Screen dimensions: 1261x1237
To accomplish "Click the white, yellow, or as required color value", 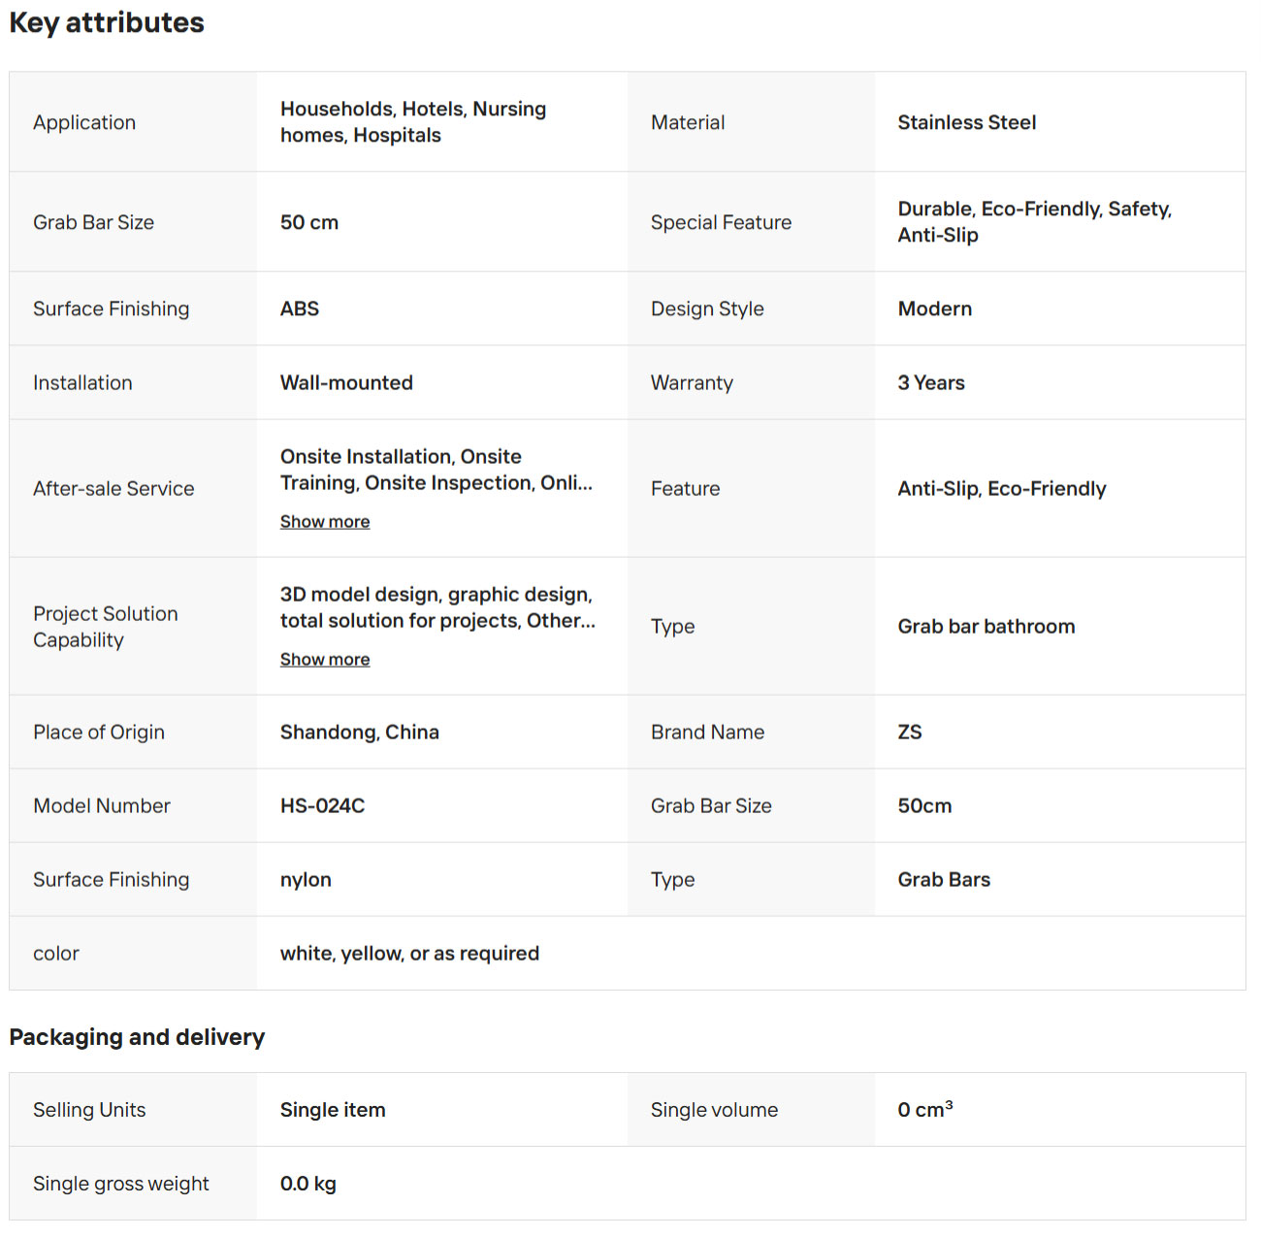I will coord(409,954).
